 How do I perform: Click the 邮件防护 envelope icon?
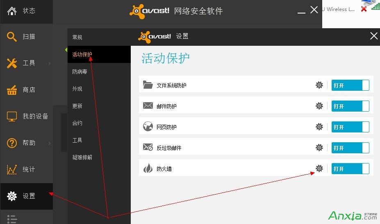[x=148, y=105]
